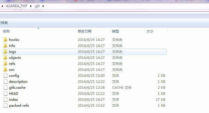
Task: Select the file name hooks
Action: click(14, 40)
